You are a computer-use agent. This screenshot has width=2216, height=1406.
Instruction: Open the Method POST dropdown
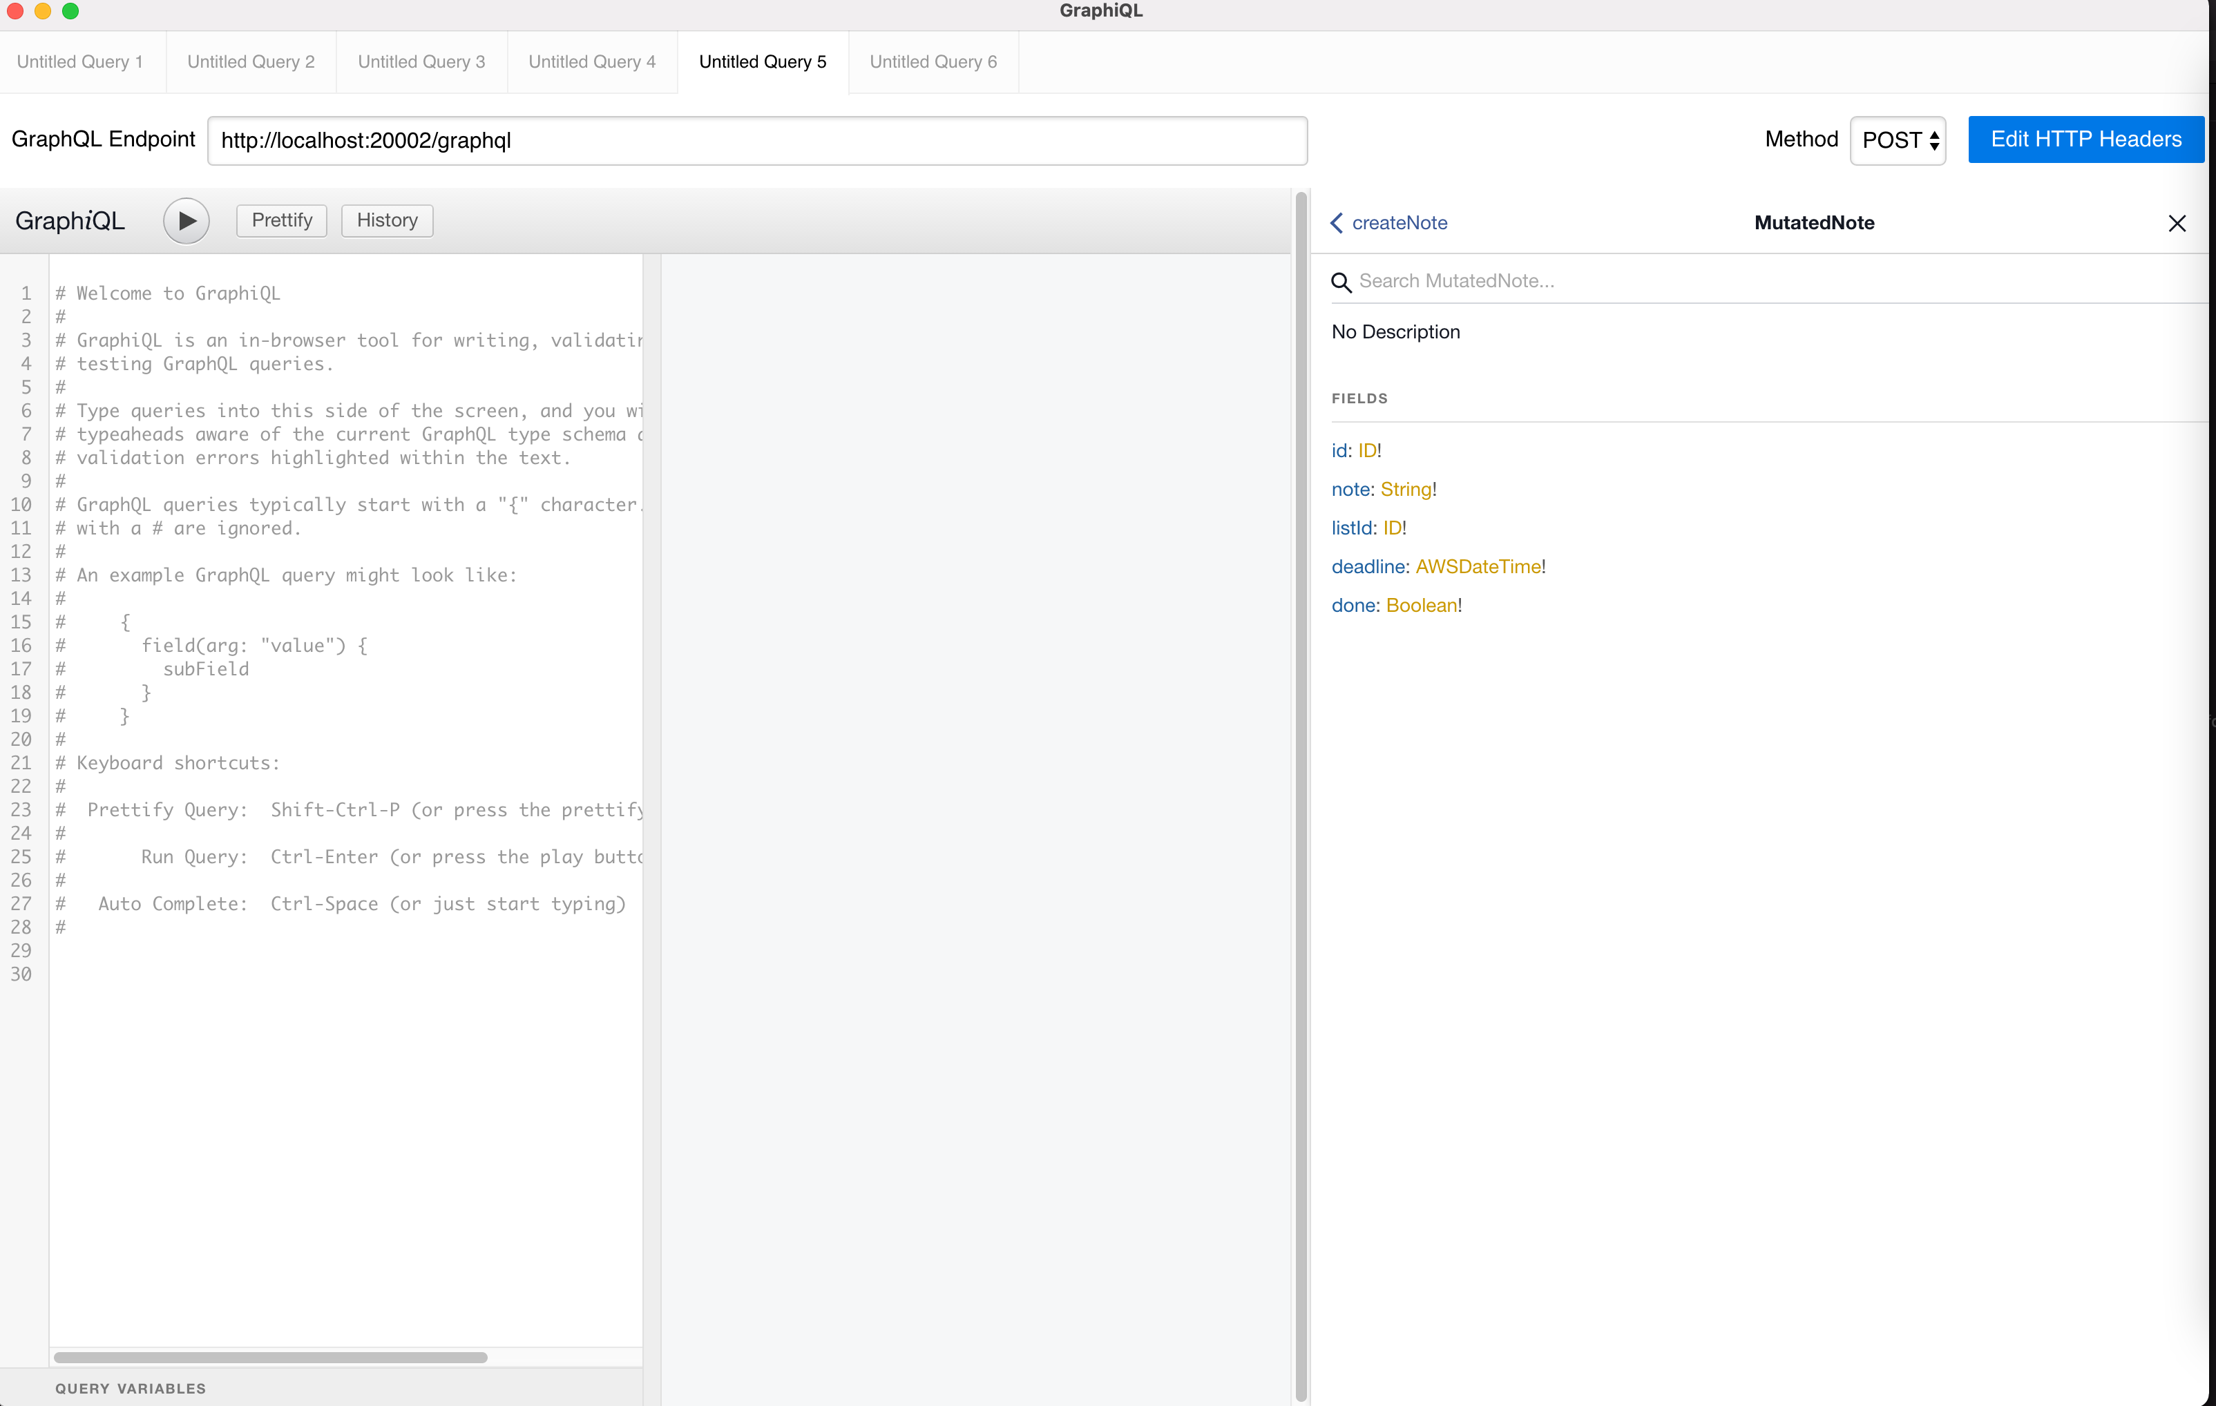(x=1898, y=140)
